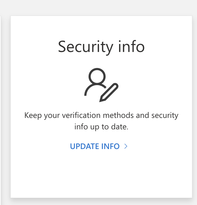Click the chevron arrow next to UPDATE INFO
The height and width of the screenshot is (205, 197).
coord(126,146)
